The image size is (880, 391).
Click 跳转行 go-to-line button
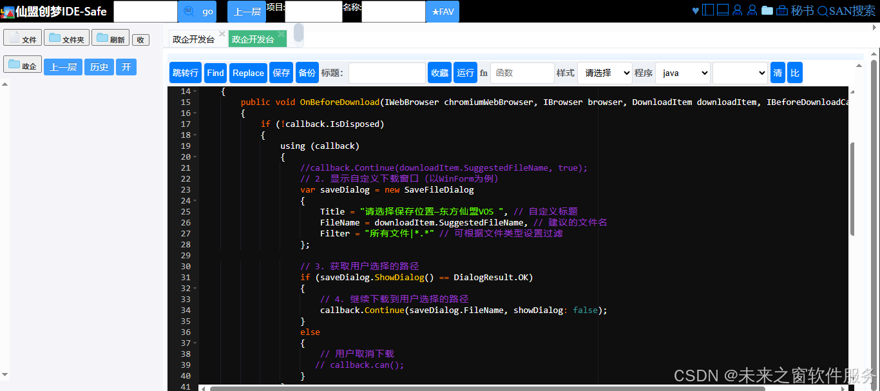click(x=186, y=73)
